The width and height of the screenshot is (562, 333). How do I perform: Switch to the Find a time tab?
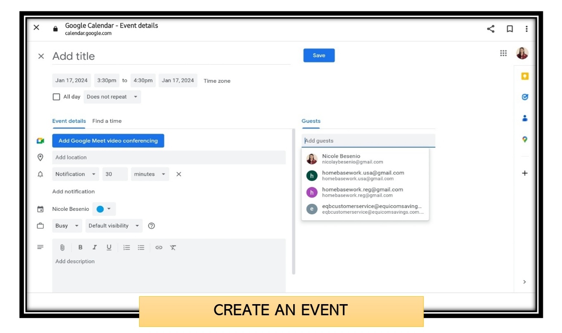[x=107, y=121]
